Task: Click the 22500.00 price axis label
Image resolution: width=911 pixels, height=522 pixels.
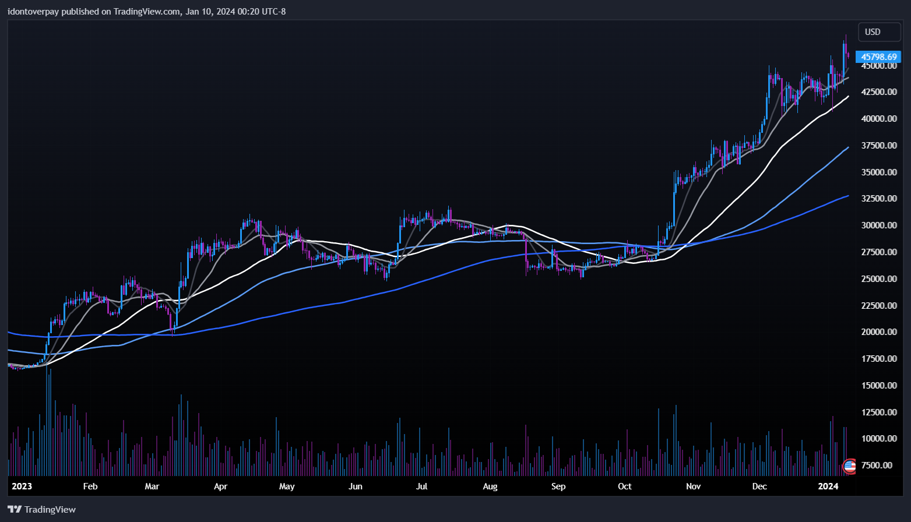Action: [879, 306]
